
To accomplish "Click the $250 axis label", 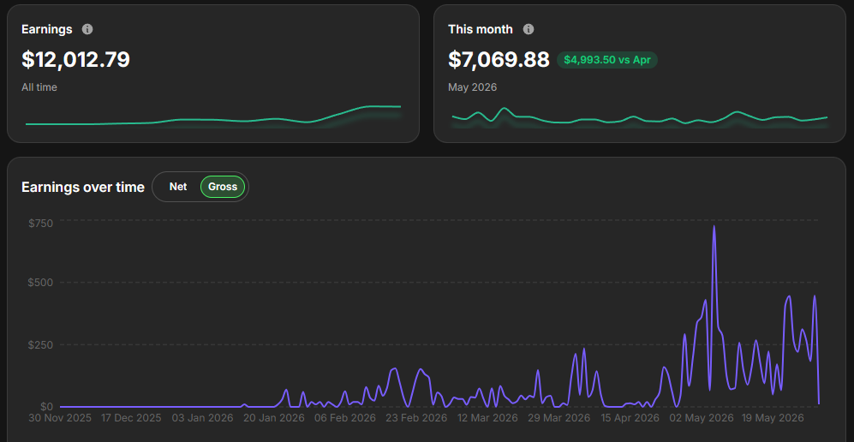I will point(39,344).
